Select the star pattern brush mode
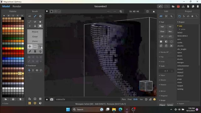This screenshot has height=113, width=201. pyautogui.click(x=40, y=22)
